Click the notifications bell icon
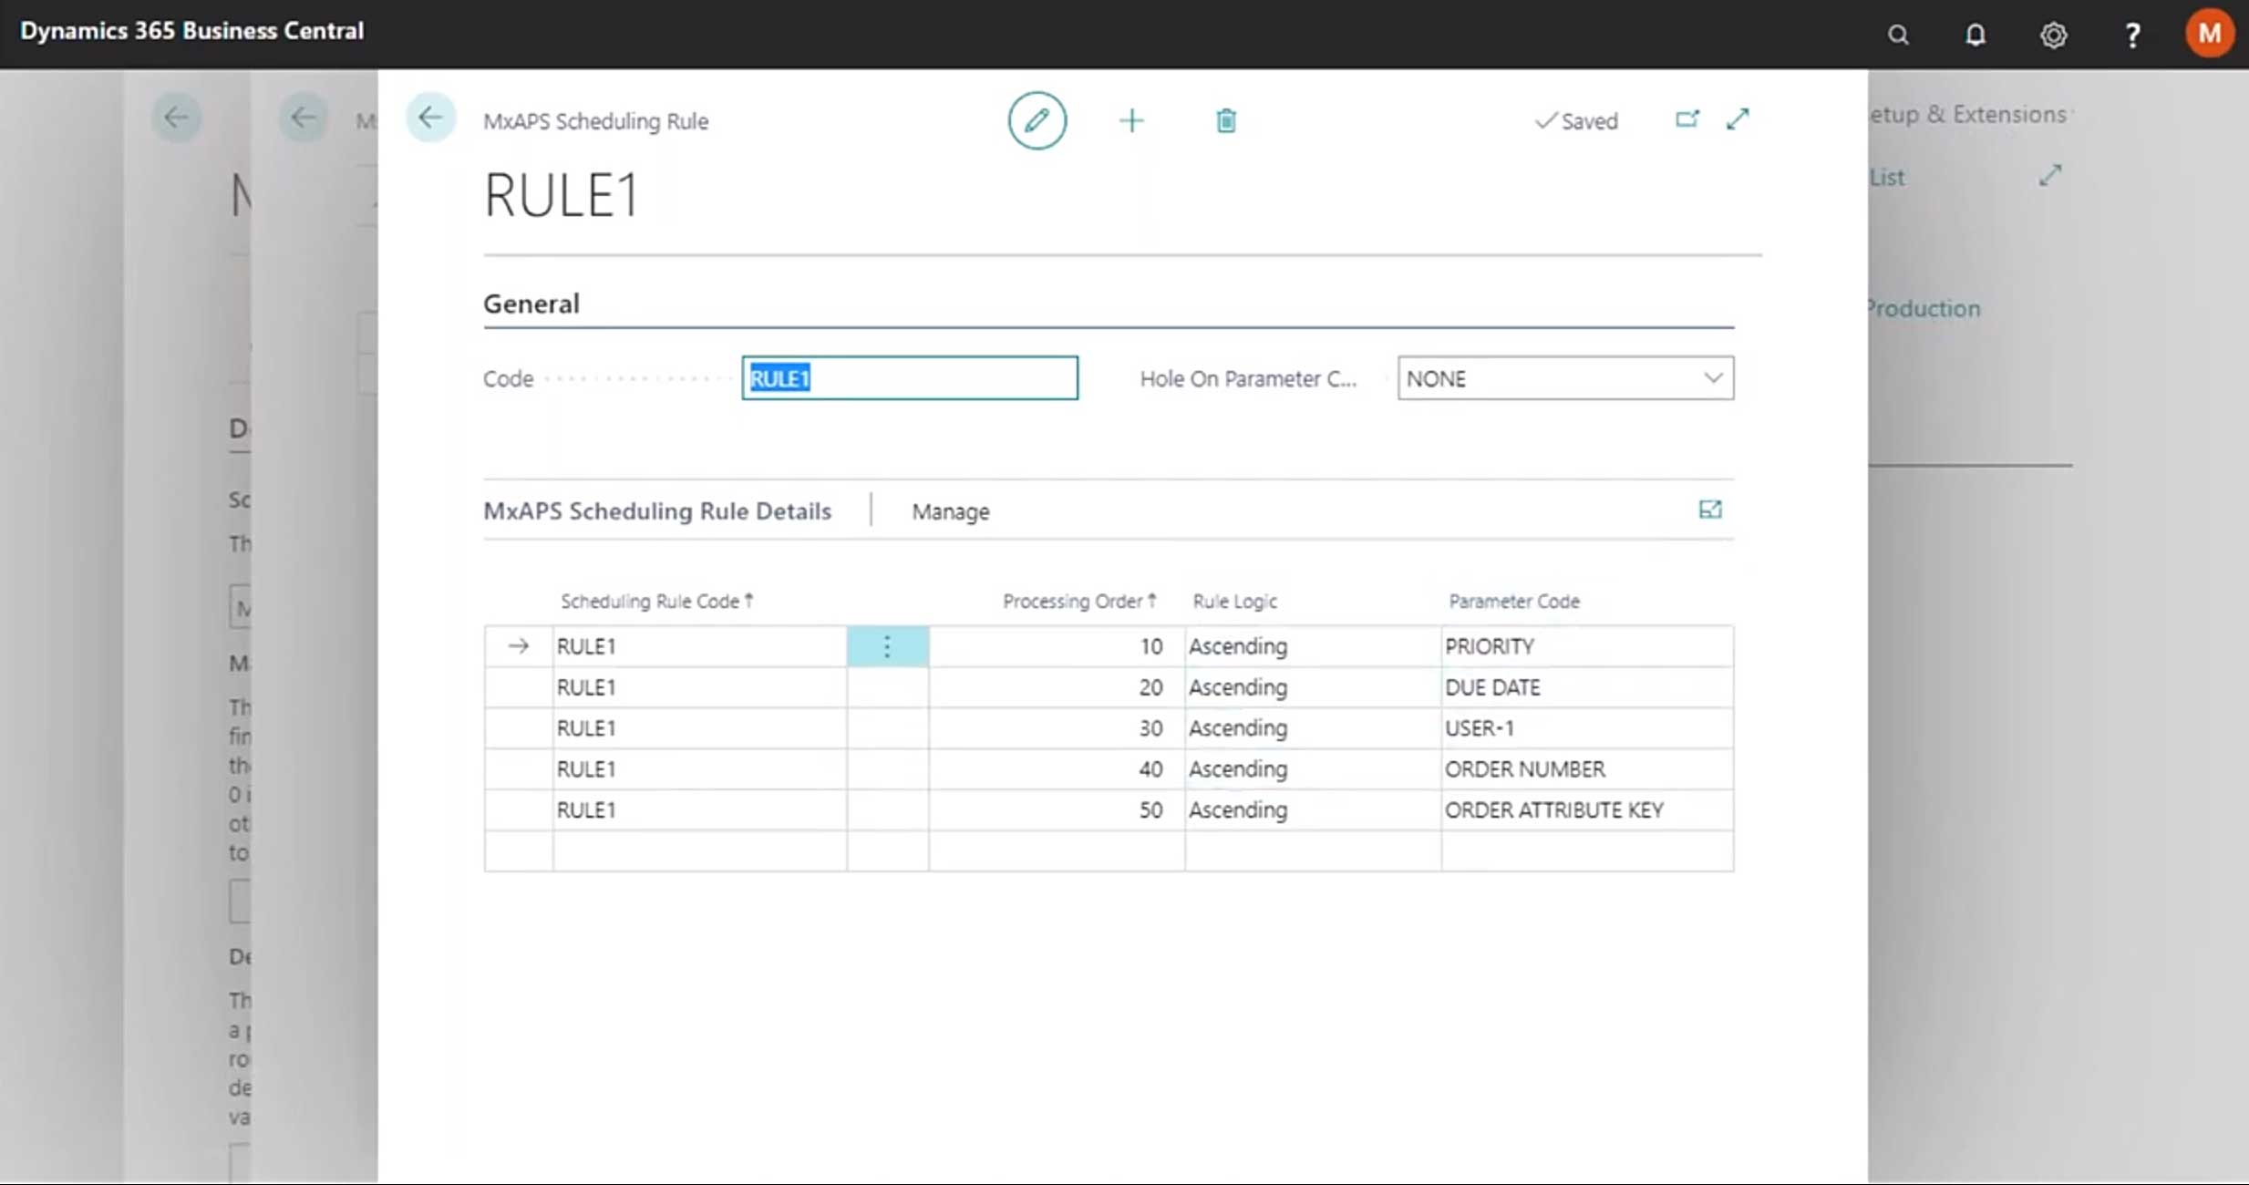The image size is (2249, 1185). click(x=1976, y=33)
